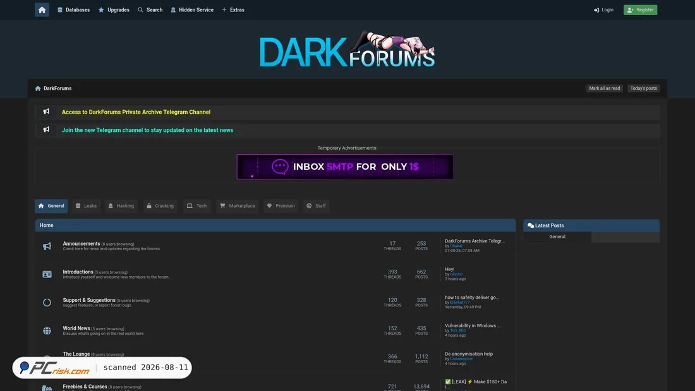Switch to the Hacking tab

pos(121,206)
